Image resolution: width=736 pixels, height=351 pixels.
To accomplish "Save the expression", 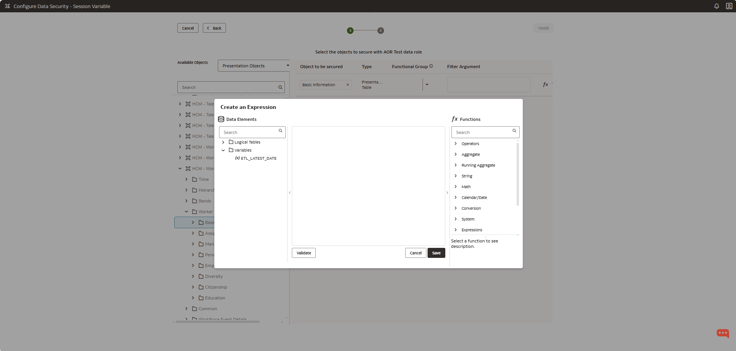I will (x=436, y=253).
